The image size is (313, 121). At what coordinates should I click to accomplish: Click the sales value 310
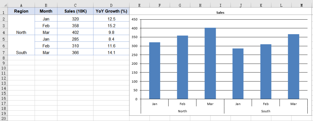coord(75,46)
